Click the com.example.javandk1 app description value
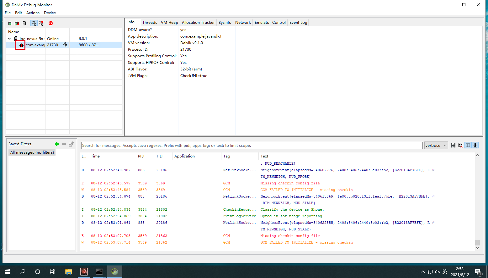Screen dimensions: 488x278 pyautogui.click(x=201, y=36)
